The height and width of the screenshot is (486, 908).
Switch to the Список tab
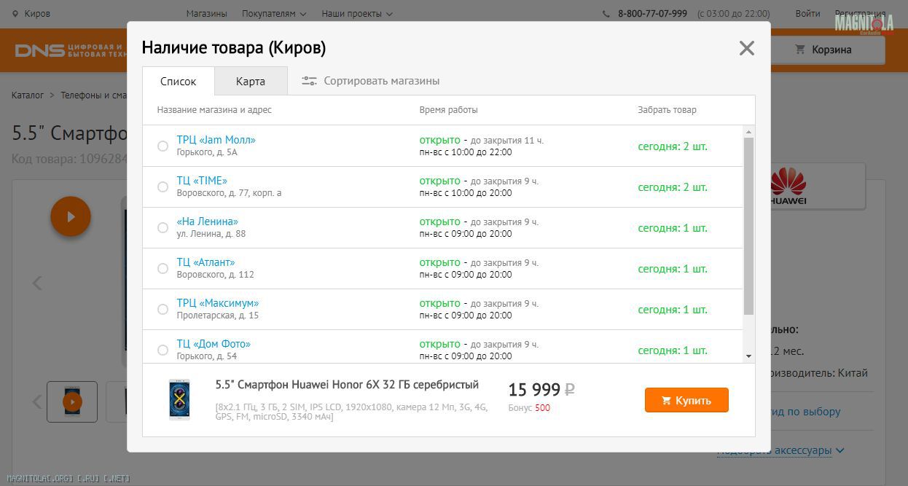tap(179, 81)
